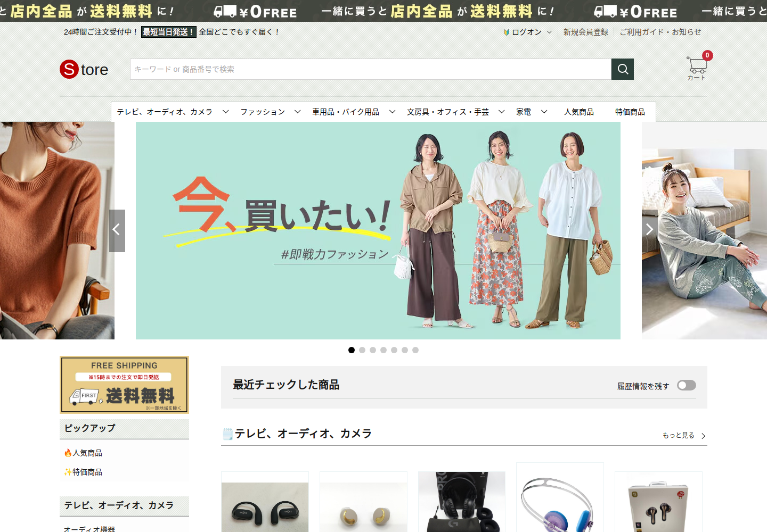Select the third carousel dot
Viewport: 767px width, 532px height.
click(x=373, y=350)
